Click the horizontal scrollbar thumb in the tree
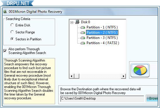 (x=77, y=76)
